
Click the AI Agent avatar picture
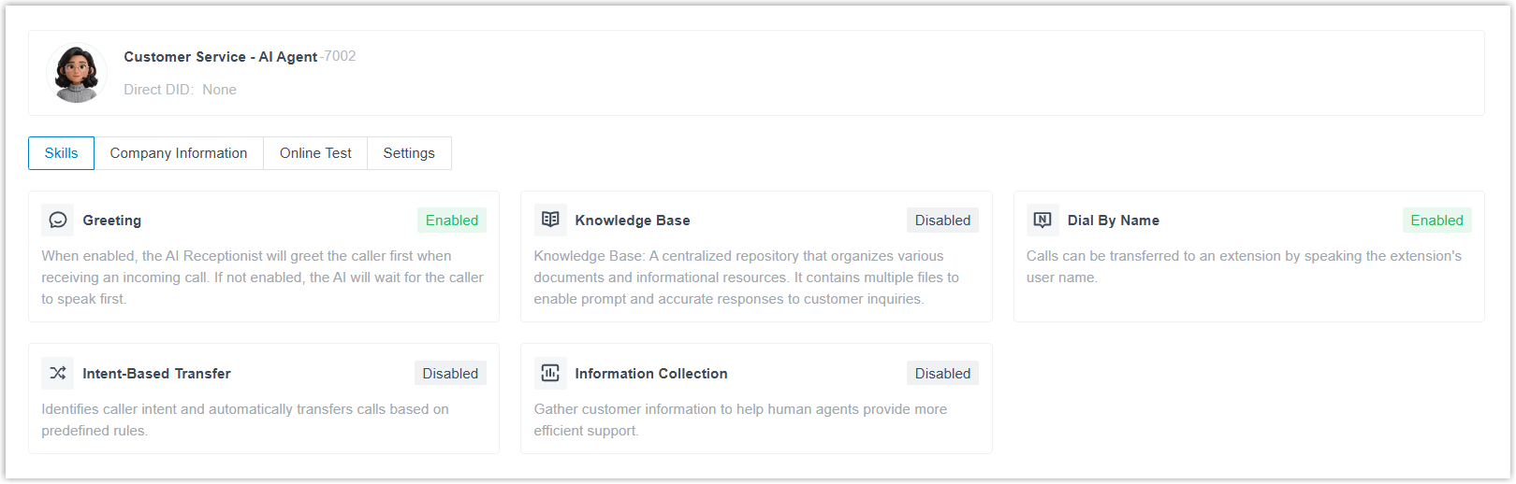[77, 73]
